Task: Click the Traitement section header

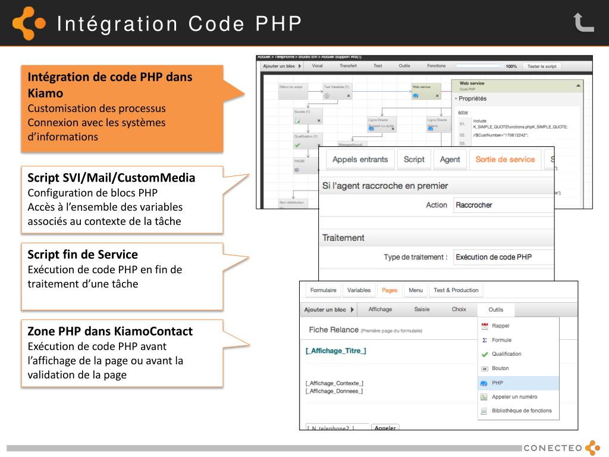Action: pos(343,238)
